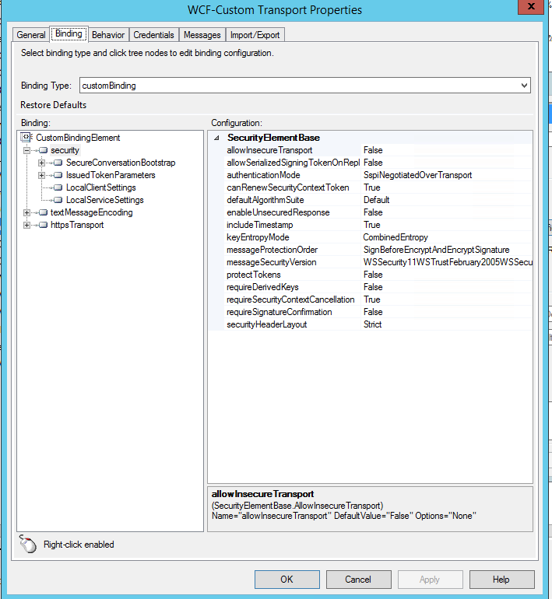The height and width of the screenshot is (599, 552).
Task: Switch to the Messages tab
Action: point(202,35)
